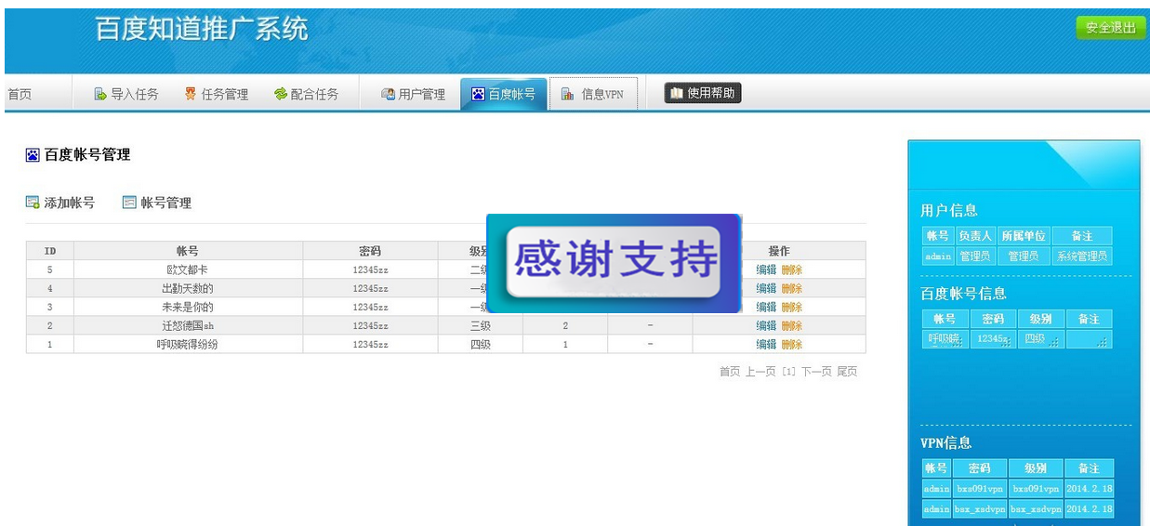Switch to the 配合任务 tab
Image resolution: width=1150 pixels, height=526 pixels.
click(x=307, y=94)
